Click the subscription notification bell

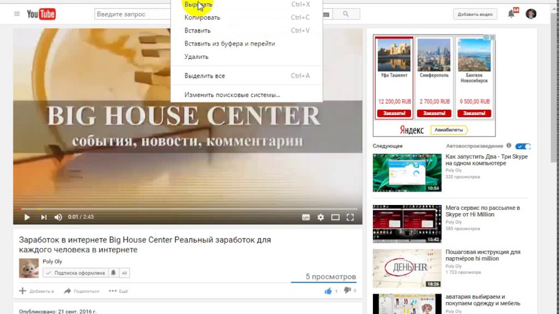[113, 273]
